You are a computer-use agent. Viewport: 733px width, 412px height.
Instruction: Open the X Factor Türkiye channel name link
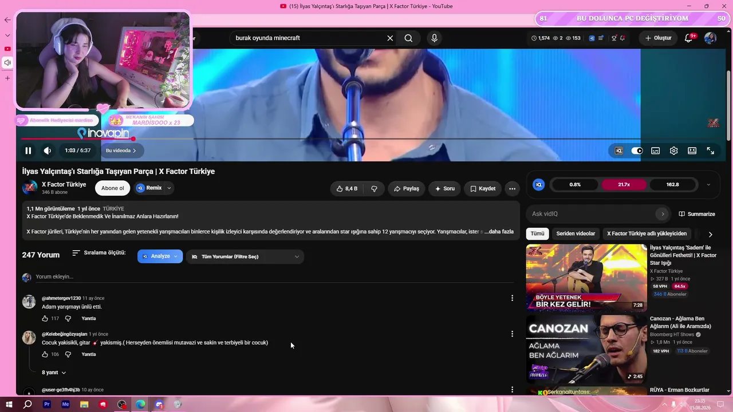point(64,184)
